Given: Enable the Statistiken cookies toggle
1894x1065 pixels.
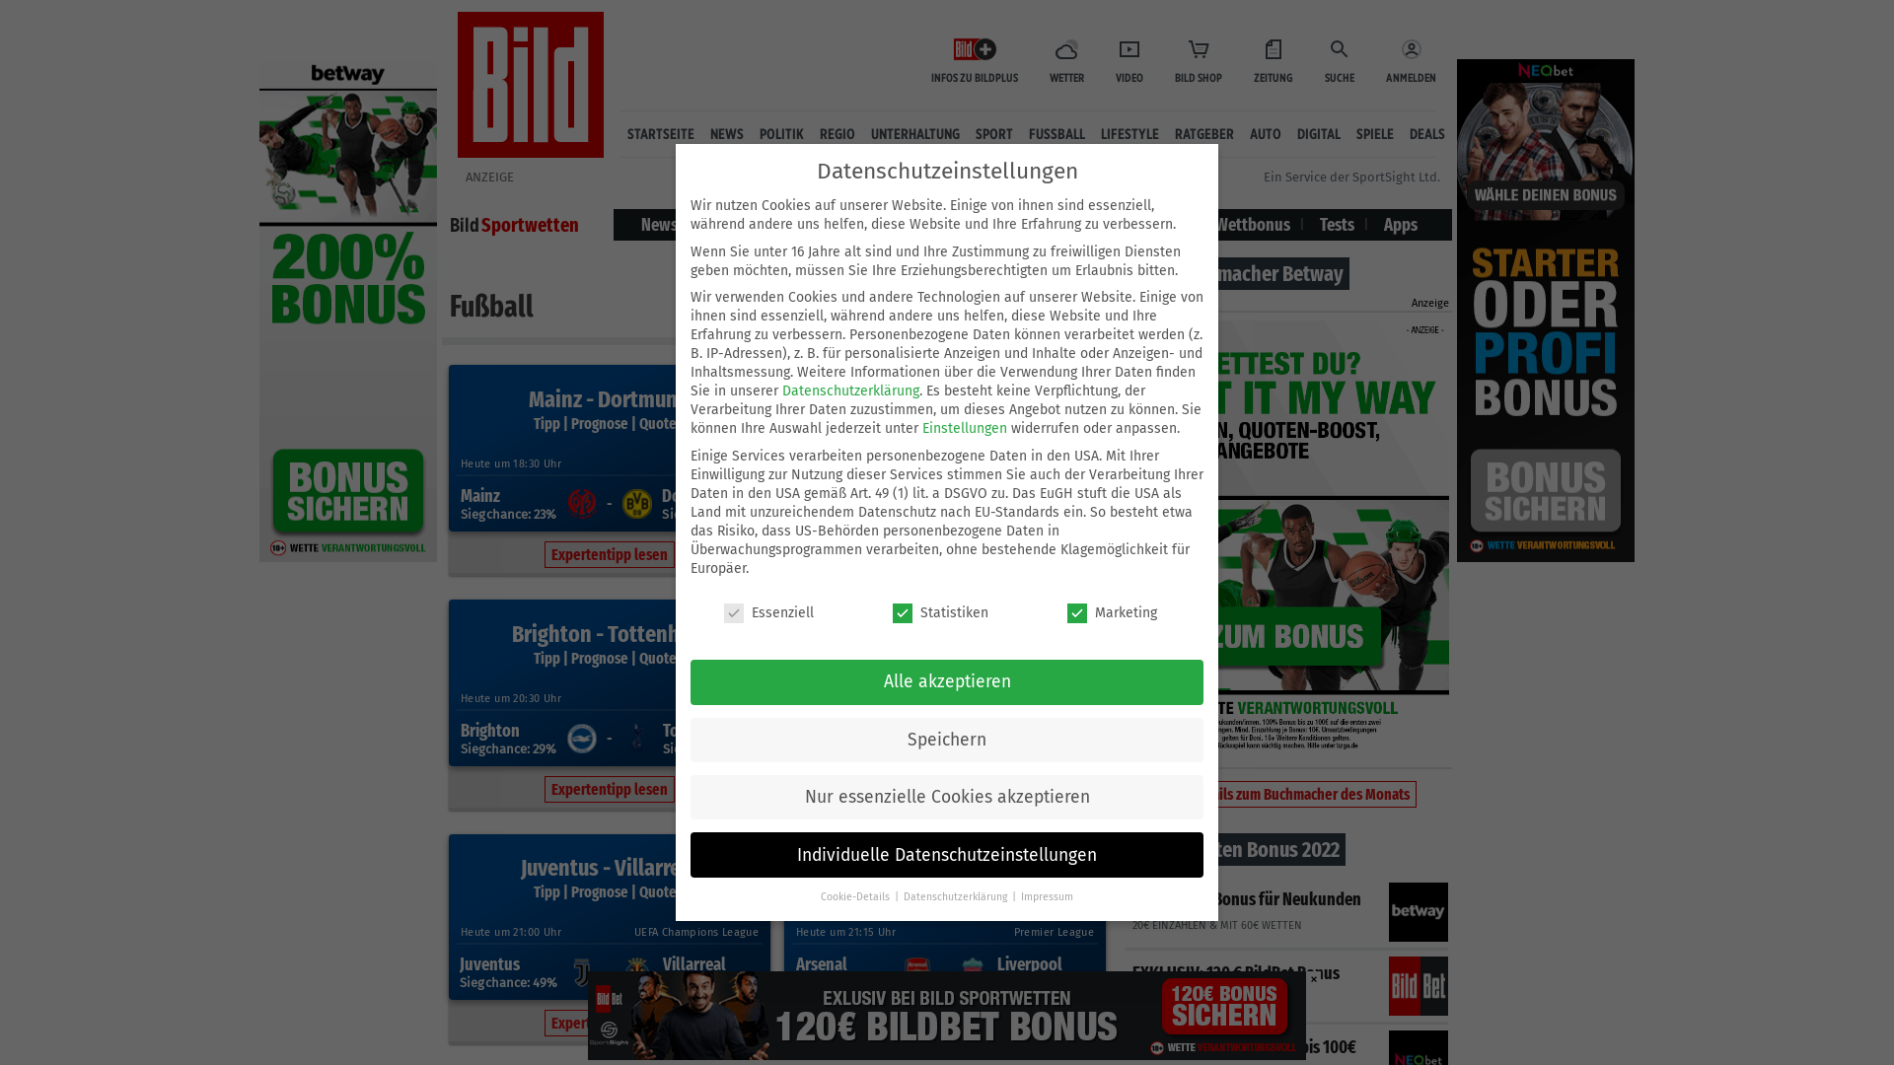Looking at the screenshot, I should [x=902, y=612].
